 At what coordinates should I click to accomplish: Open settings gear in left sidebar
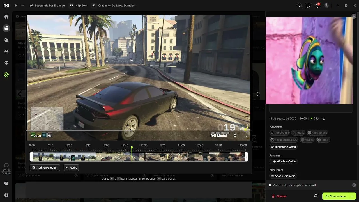coord(6,195)
